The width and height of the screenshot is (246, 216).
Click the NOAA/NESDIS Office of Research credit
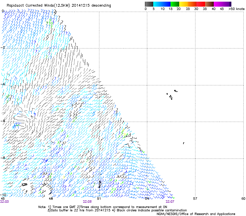click(x=196, y=214)
